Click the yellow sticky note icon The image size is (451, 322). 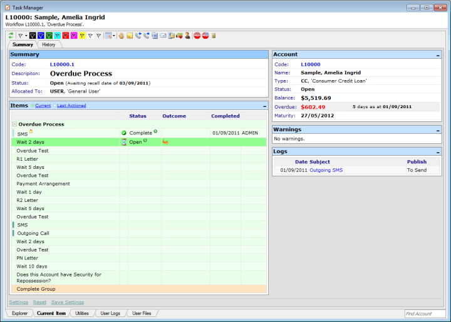click(130, 36)
